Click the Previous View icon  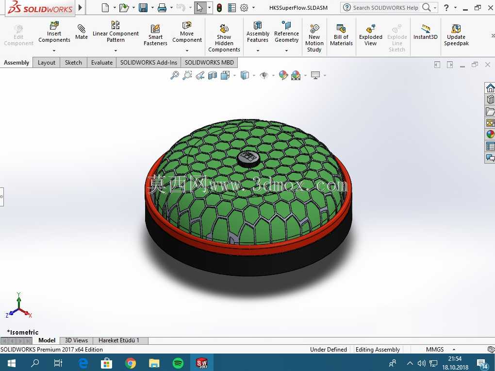tap(200, 75)
